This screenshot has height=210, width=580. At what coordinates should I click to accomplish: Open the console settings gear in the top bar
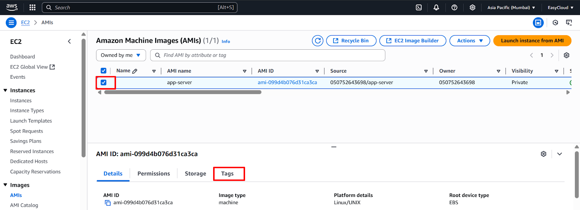click(472, 7)
